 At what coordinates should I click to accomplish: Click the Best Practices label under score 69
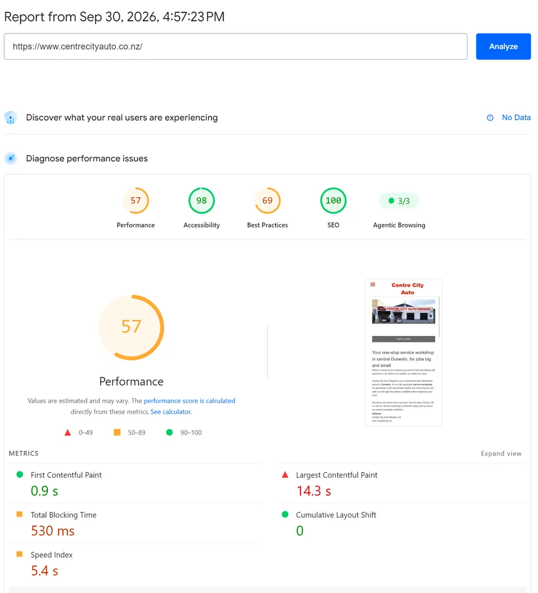pyautogui.click(x=267, y=225)
